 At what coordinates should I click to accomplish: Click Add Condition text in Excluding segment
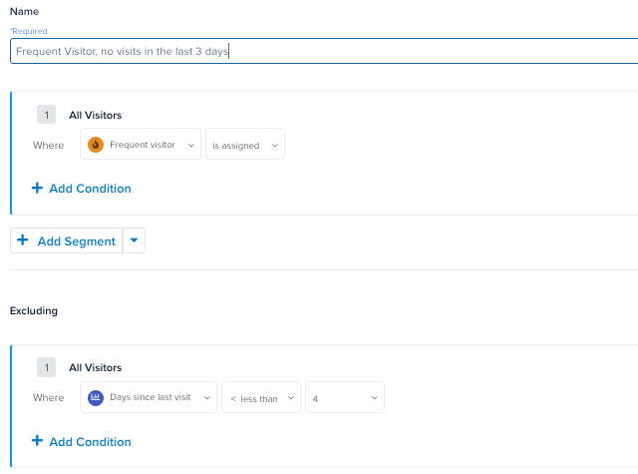coord(90,441)
